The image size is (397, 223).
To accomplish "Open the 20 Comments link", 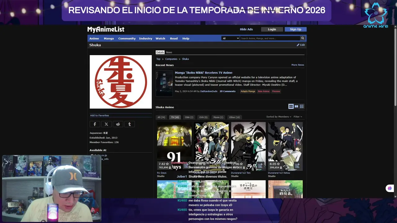I will coord(228,91).
